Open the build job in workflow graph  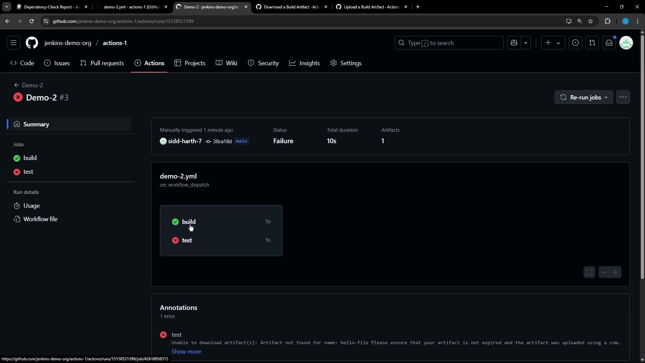click(221, 222)
